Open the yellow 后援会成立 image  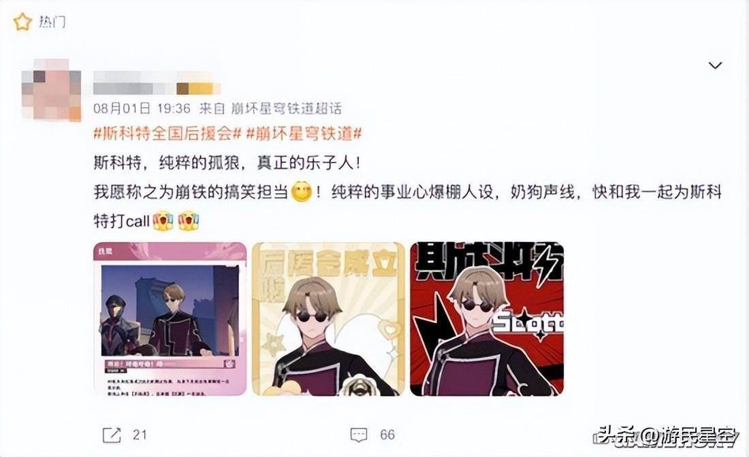328,319
